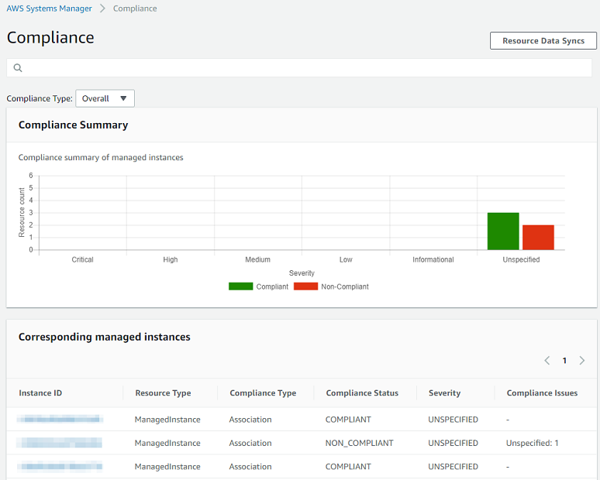Sort by Compliance Status column header
Image resolution: width=600 pixels, height=480 pixels.
[x=362, y=393]
